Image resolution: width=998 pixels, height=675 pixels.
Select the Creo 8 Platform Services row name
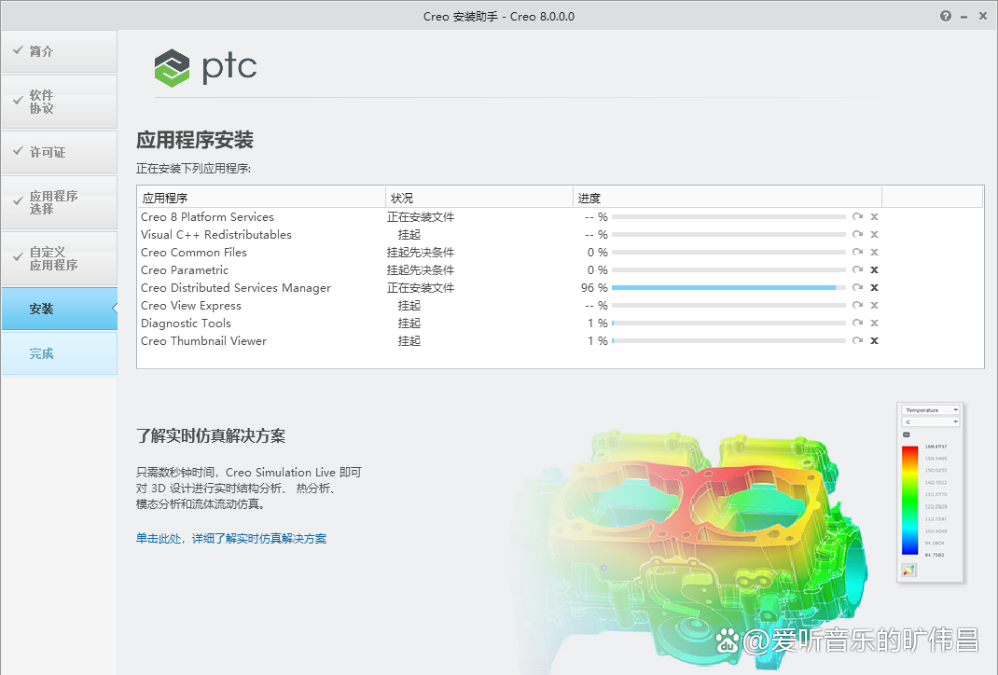coord(207,217)
